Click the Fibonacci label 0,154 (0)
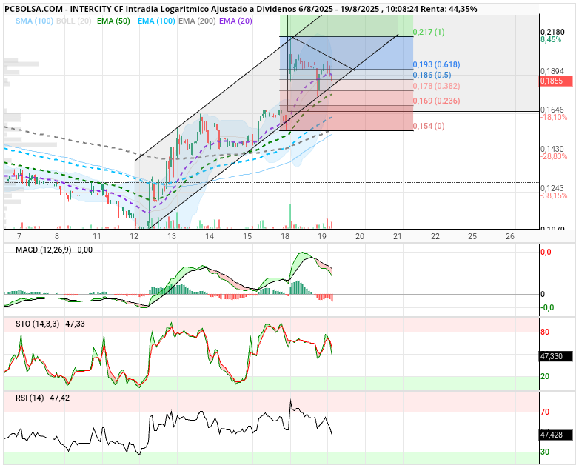The width and height of the screenshot is (579, 468). 429,126
